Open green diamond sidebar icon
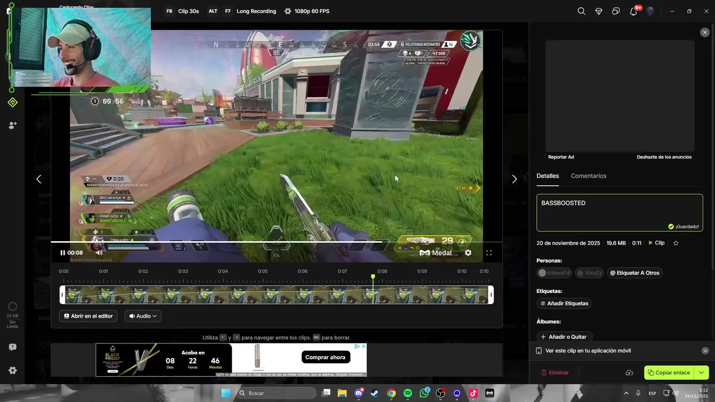Viewport: 715px width, 402px height. coord(12,103)
